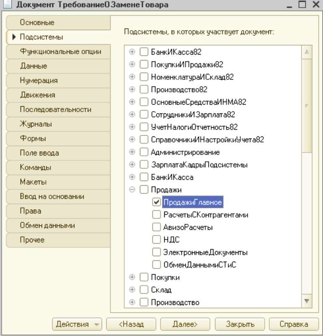The height and width of the screenshot is (336, 323).
Task: Click the vertical scrollbar thumb
Action: (307, 105)
